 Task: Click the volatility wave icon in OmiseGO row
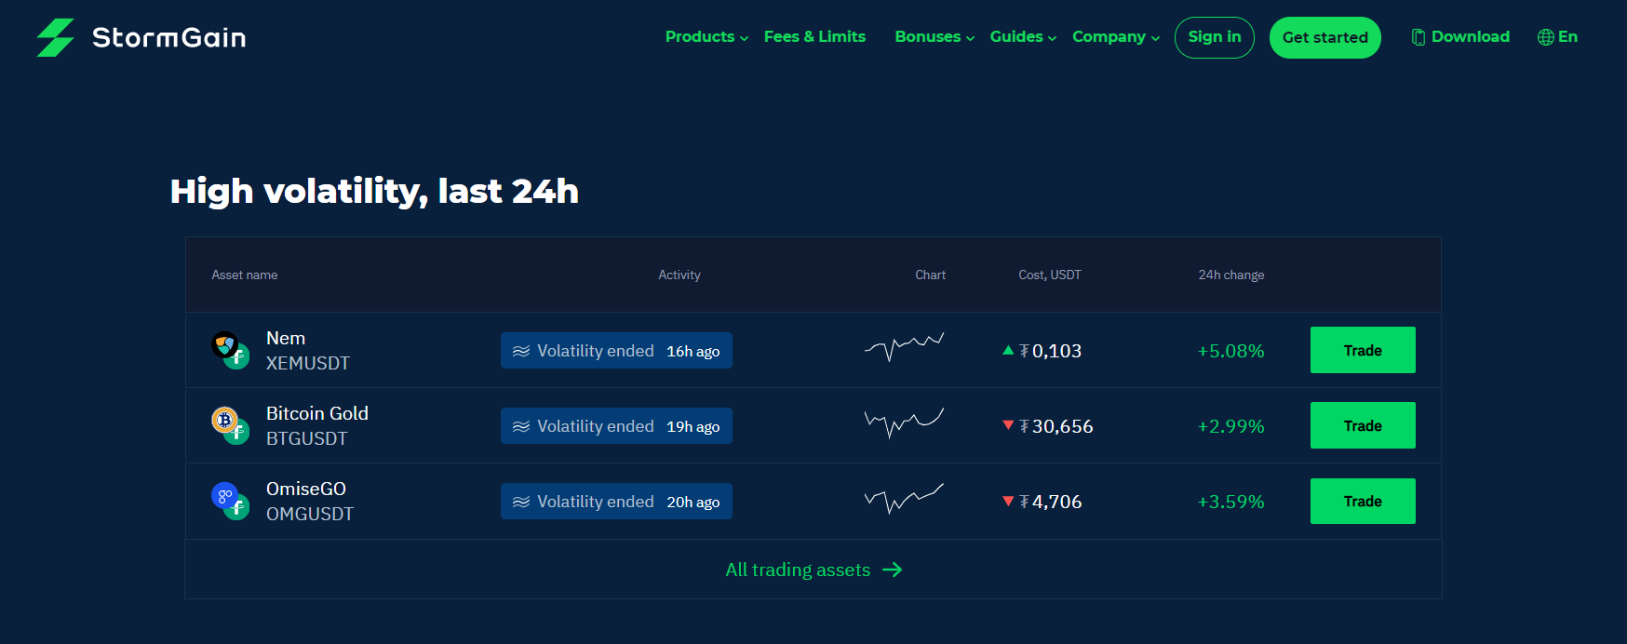coord(521,502)
